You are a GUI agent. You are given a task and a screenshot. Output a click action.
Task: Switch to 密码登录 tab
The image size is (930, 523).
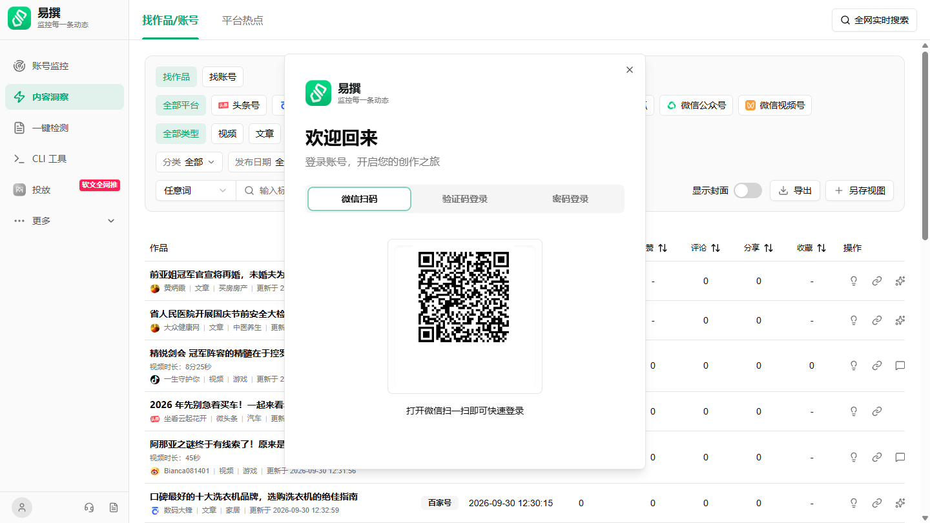[x=570, y=199]
